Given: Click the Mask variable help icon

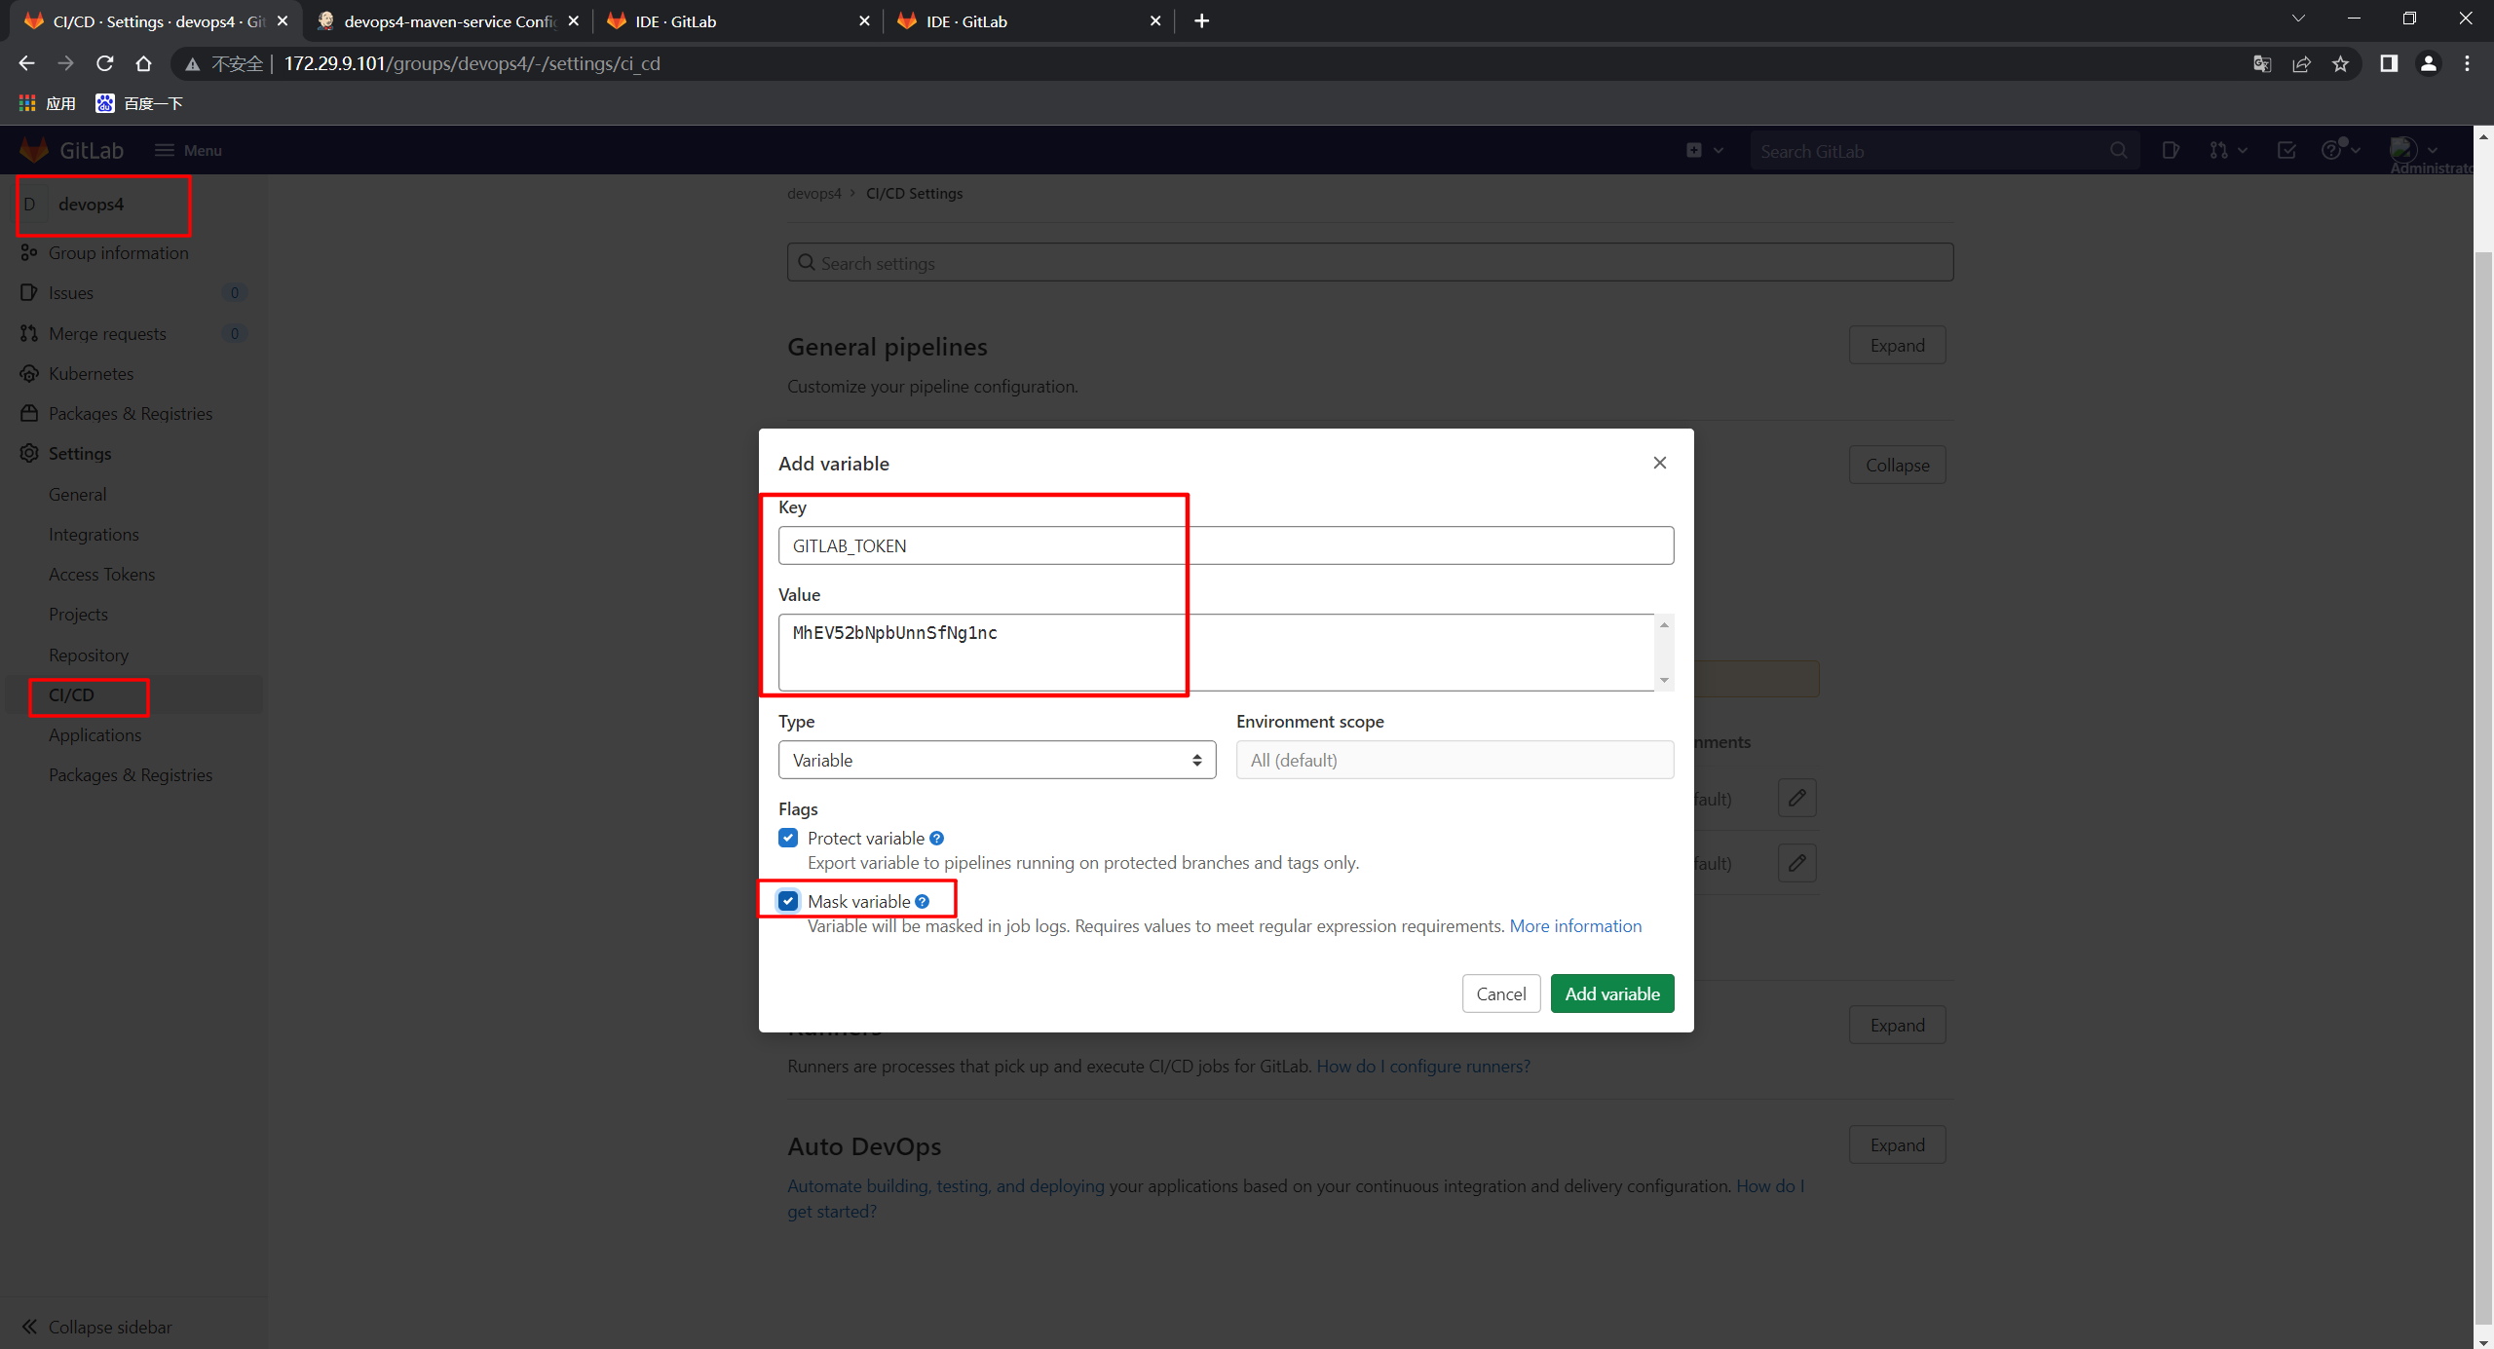Looking at the screenshot, I should [x=923, y=901].
